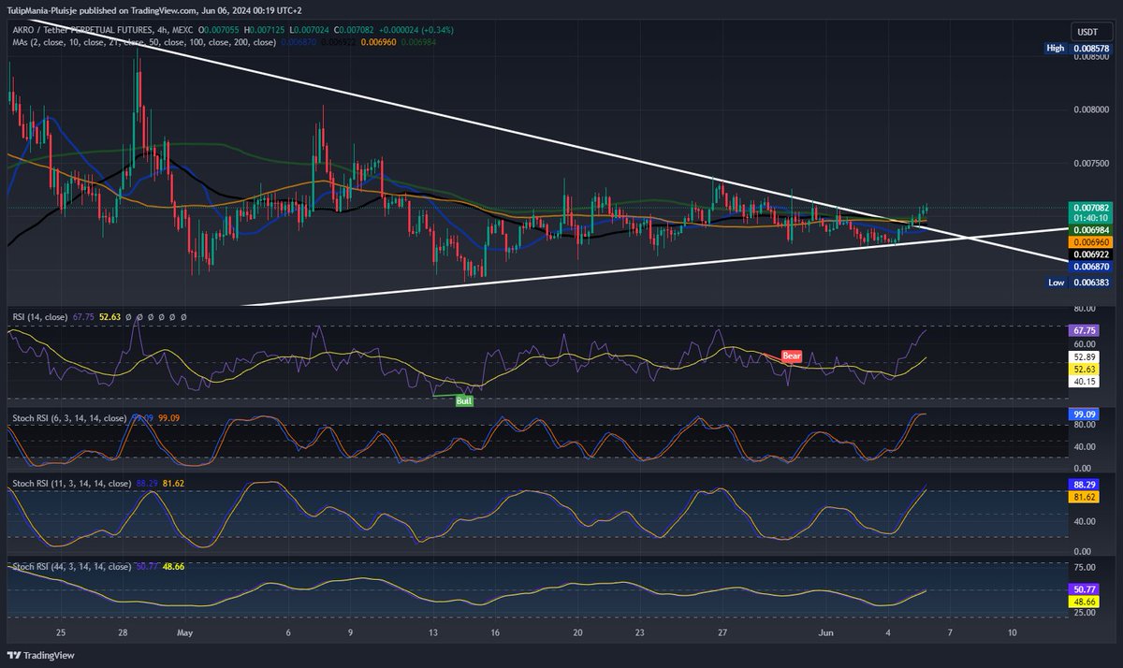
Task: Click the USDT currency label on price axis
Action: pyautogui.click(x=1090, y=32)
